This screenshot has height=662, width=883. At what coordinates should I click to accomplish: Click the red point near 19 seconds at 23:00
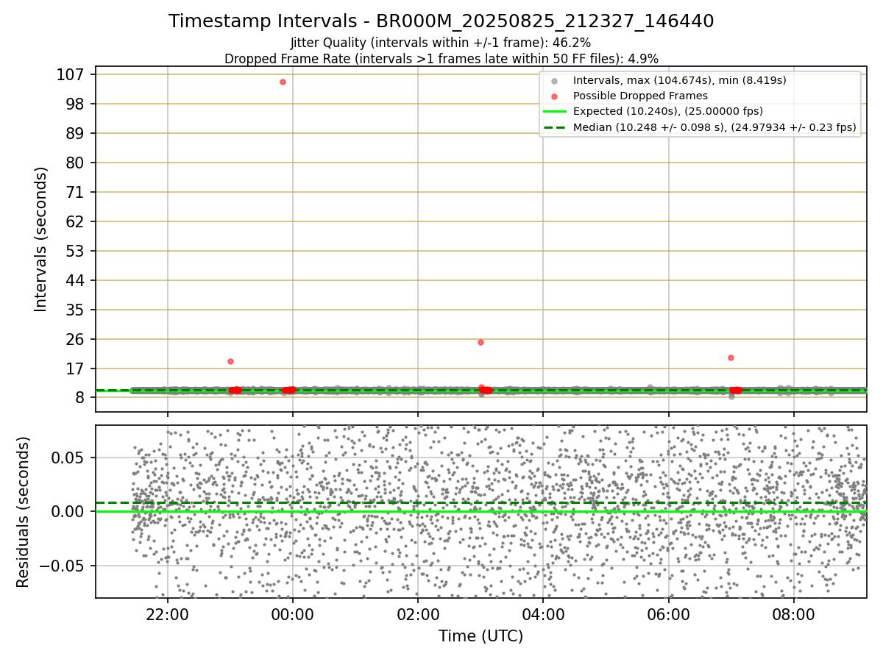pos(230,361)
